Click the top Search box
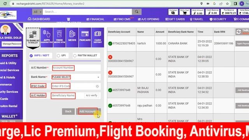 point(87,12)
